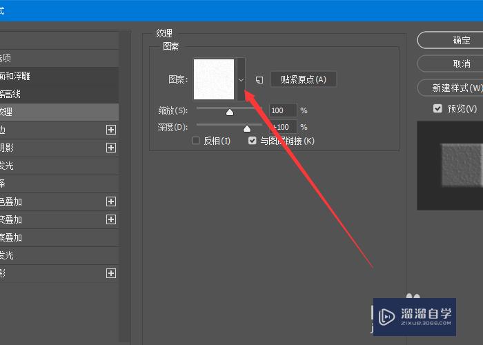Select the 等高线 entry in styles list
This screenshot has height=345, width=483.
pyautogui.click(x=59, y=94)
